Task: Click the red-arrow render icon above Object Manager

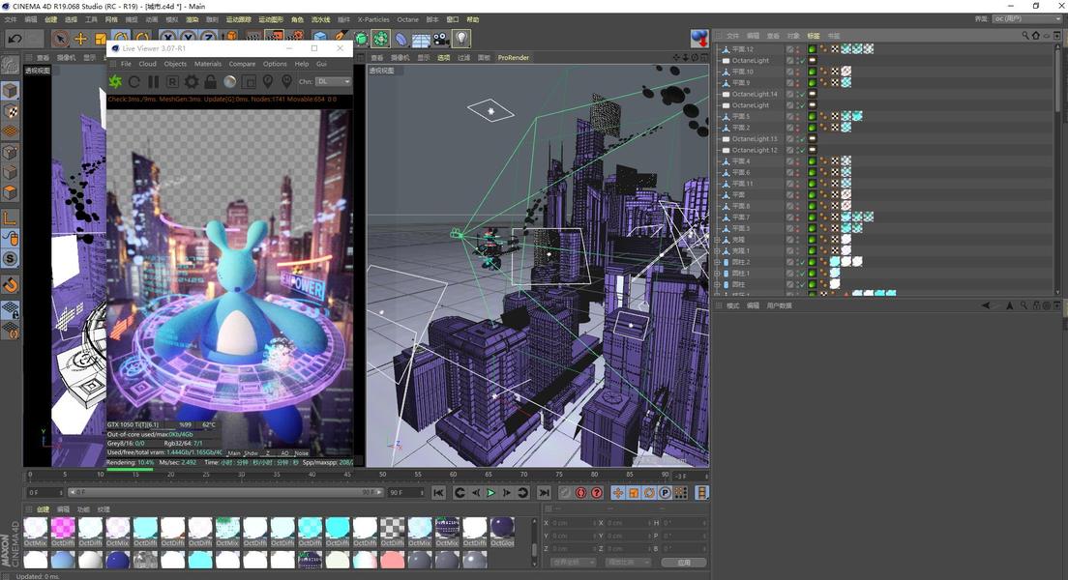Action: coord(698,39)
